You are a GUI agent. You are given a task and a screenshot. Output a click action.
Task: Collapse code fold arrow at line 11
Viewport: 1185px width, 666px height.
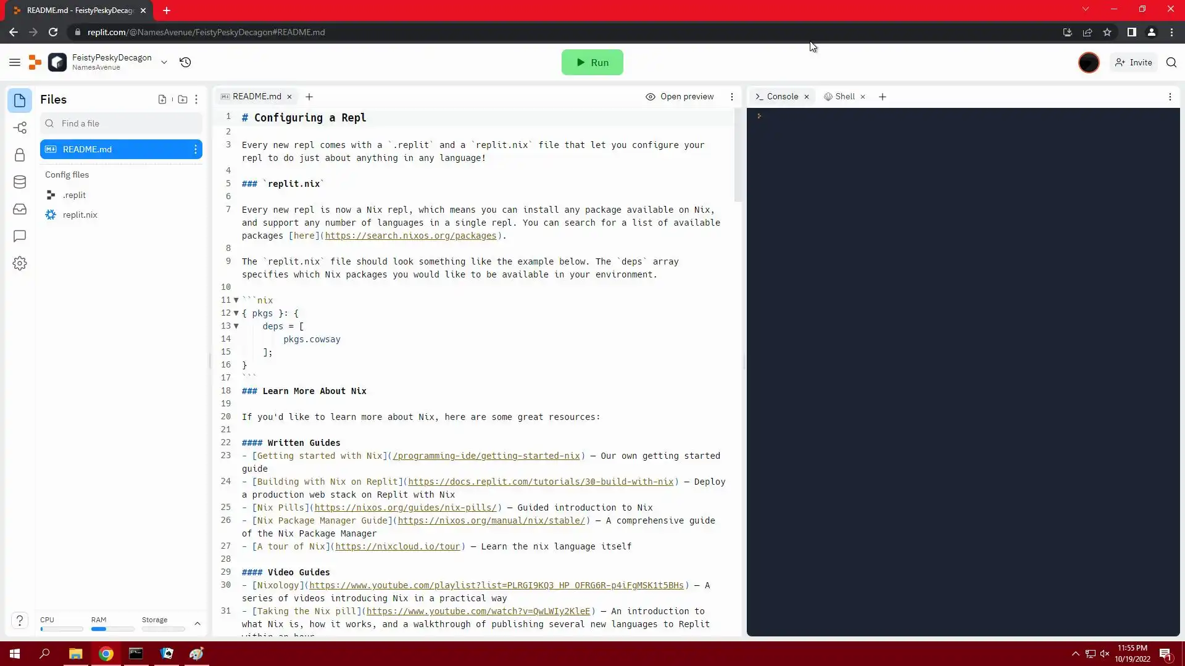pos(236,300)
